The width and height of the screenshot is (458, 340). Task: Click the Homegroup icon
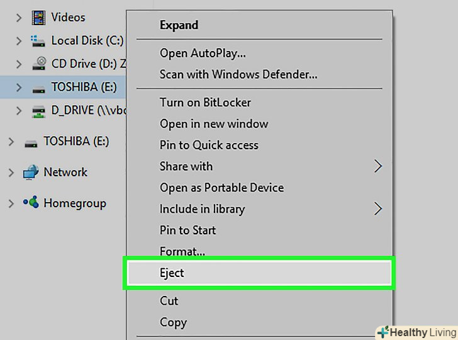[x=30, y=203]
